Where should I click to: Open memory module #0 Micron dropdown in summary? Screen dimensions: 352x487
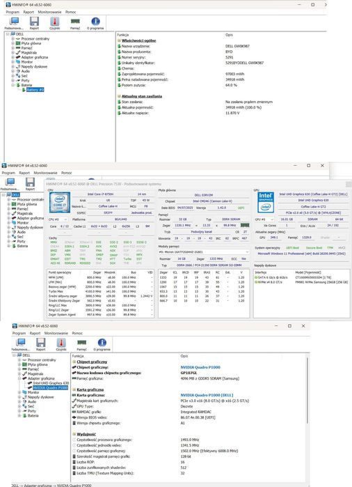(x=203, y=252)
